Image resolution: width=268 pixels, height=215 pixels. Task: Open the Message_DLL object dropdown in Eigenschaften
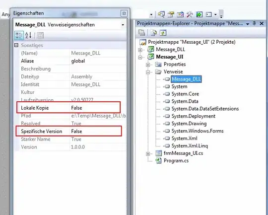tap(123, 25)
